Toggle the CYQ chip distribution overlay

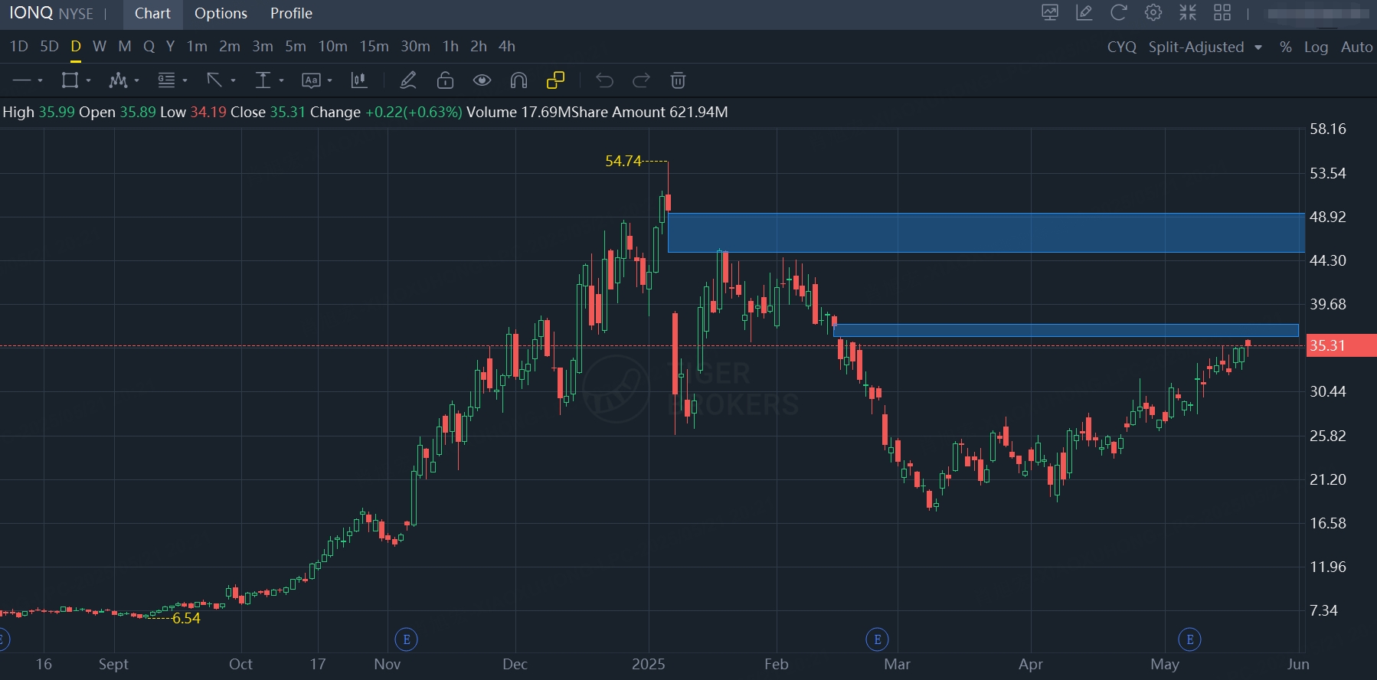(1121, 47)
